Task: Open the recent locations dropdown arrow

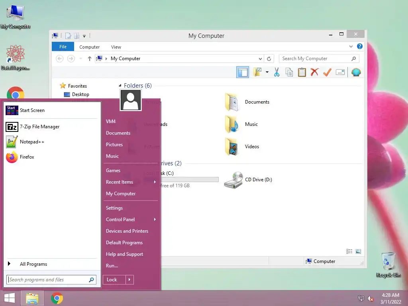Action: 81,59
